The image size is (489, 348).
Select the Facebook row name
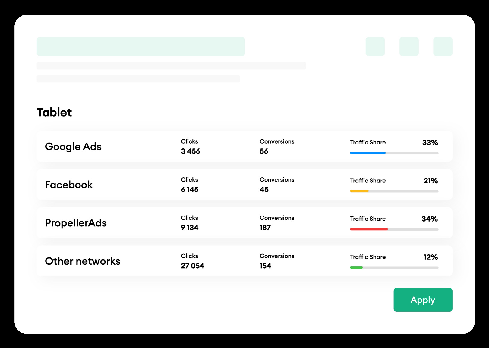[x=69, y=185]
